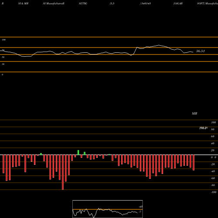Screen dimensions: 218x218
Task: Click the RSI peak on the line
Action: pos(159,45)
